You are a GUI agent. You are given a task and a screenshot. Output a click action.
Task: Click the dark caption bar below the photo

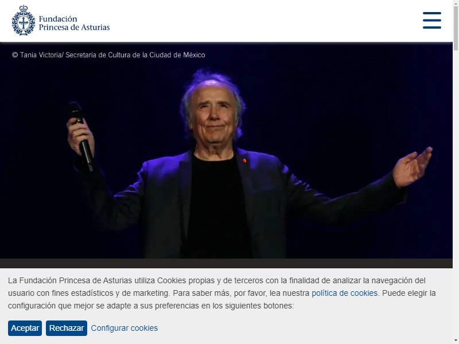click(226, 263)
